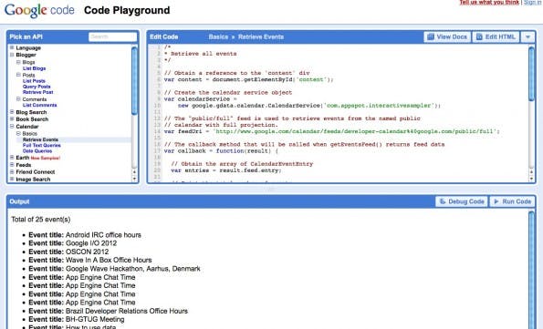Expand the Book Search node
Image resolution: width=543 pixels, height=329 pixels.
click(12, 119)
